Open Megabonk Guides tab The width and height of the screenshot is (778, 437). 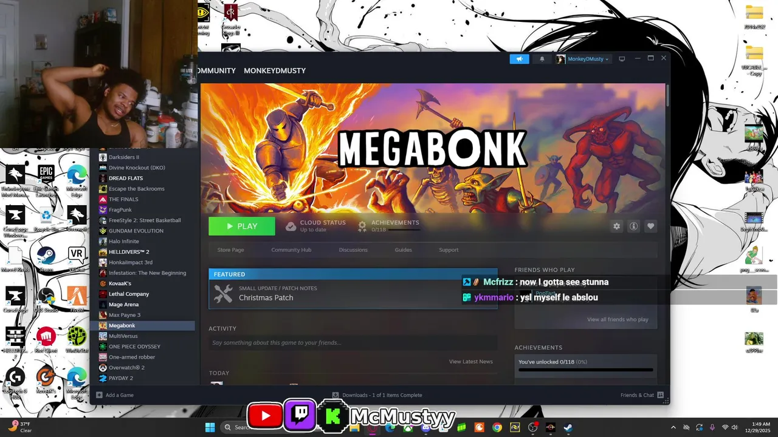click(403, 249)
